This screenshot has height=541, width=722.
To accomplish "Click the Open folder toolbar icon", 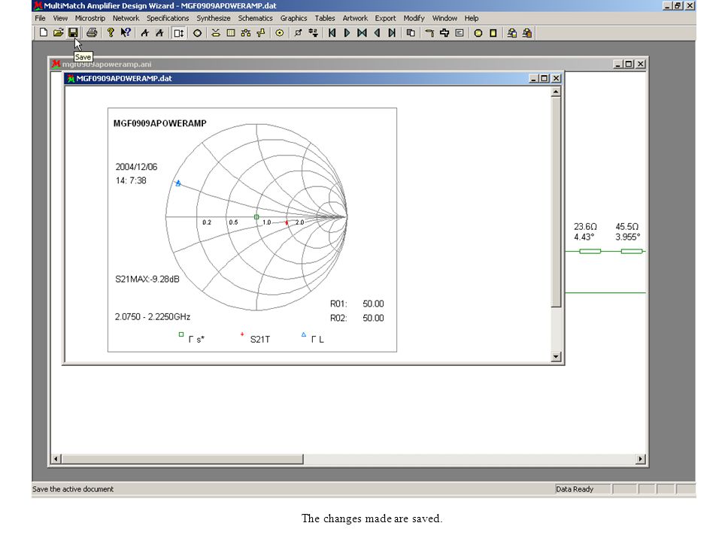I will [58, 32].
